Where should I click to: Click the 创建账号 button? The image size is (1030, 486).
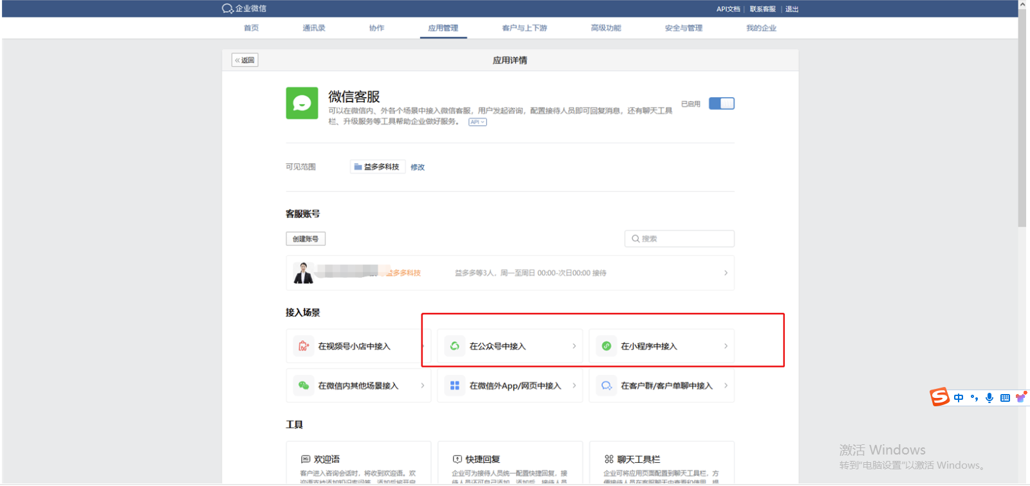pyautogui.click(x=306, y=239)
